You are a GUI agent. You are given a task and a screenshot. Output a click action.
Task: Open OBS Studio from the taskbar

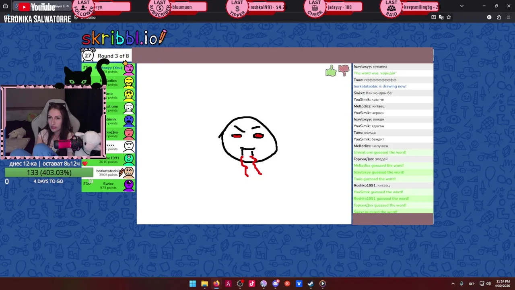click(240, 284)
